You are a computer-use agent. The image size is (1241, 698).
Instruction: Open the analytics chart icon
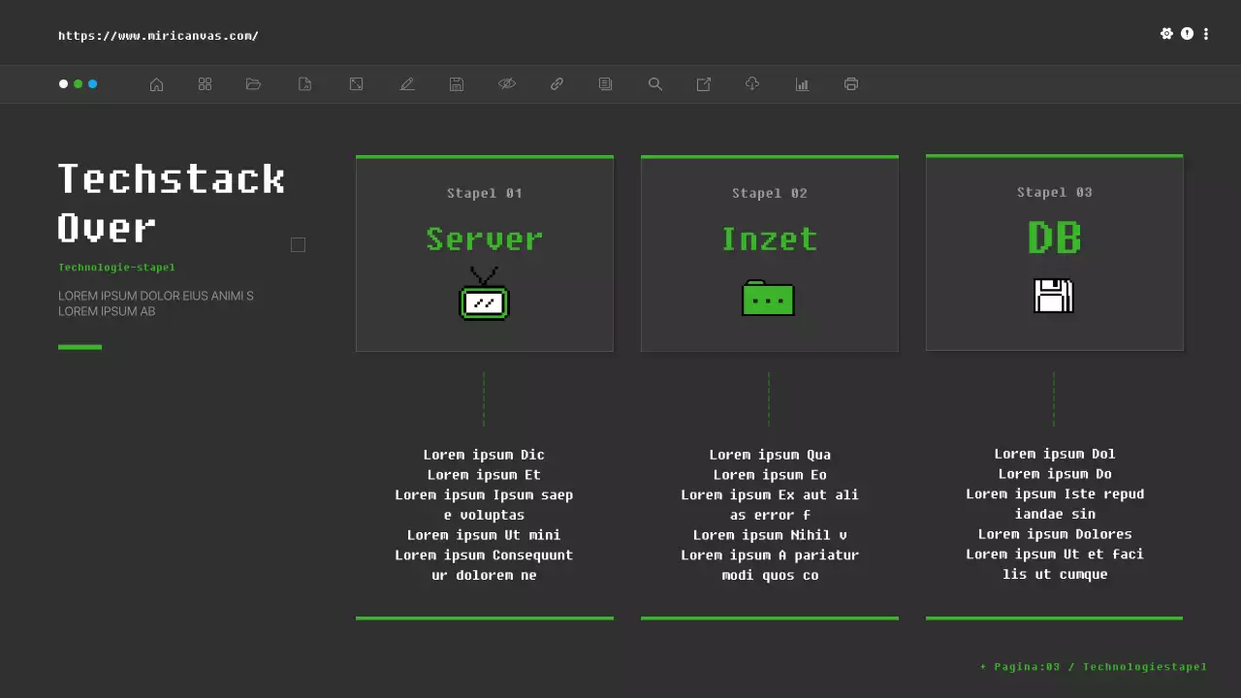(802, 83)
